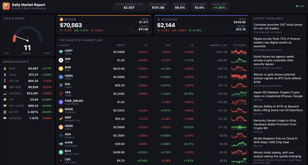308x165 pixels.
Task: Click the USDC coin icon
Action: point(61,77)
